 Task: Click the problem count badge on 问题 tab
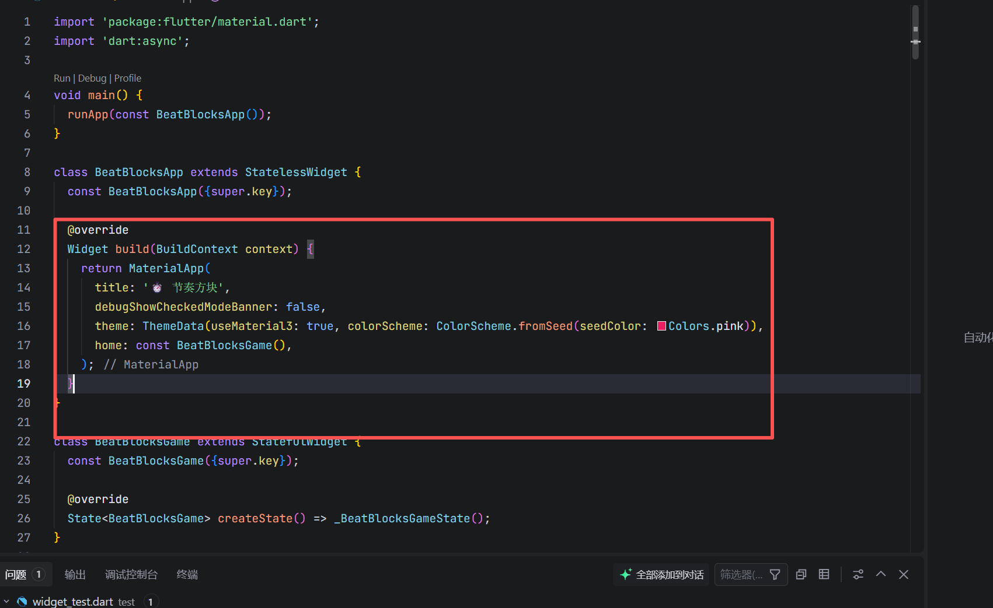tap(39, 575)
